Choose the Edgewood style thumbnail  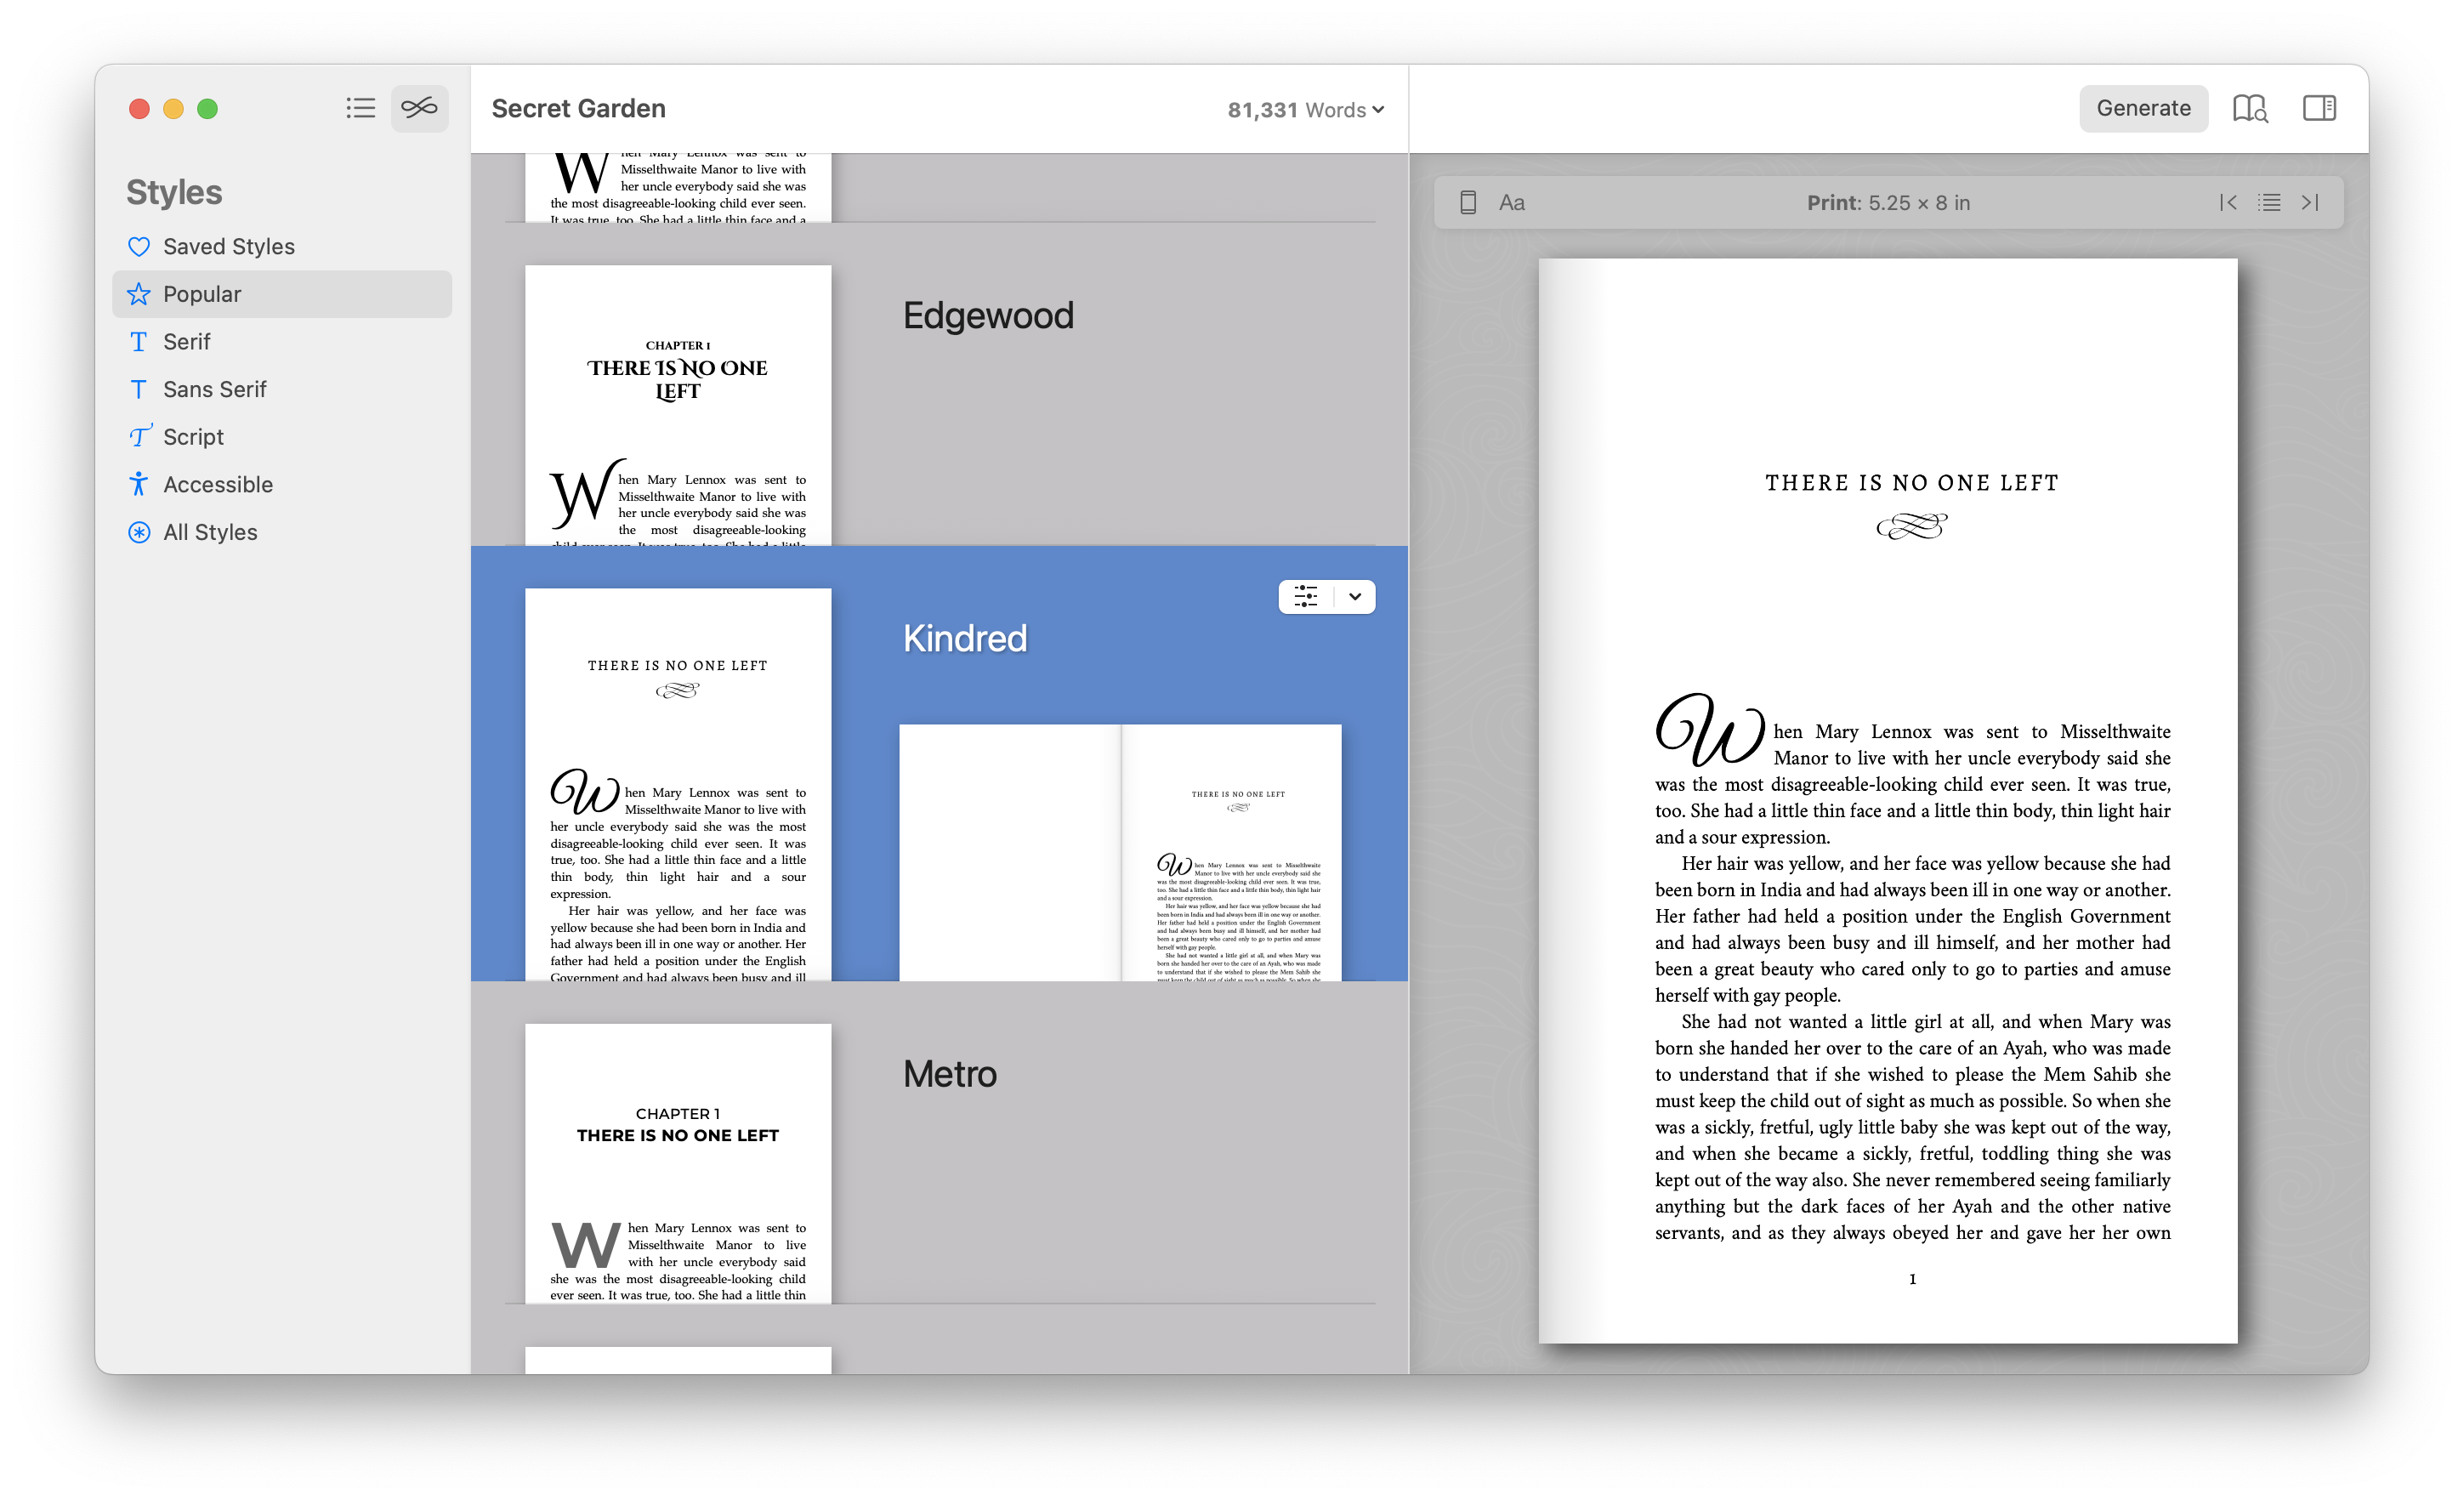[678, 405]
